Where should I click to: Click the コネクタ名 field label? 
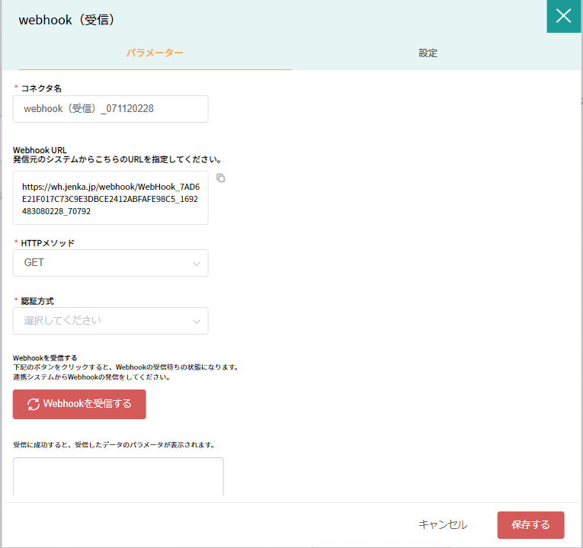click(41, 88)
